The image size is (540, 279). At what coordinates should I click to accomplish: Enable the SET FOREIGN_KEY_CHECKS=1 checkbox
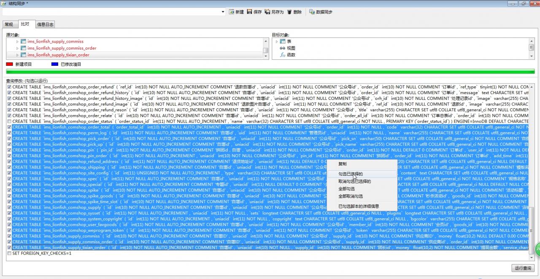9,253
